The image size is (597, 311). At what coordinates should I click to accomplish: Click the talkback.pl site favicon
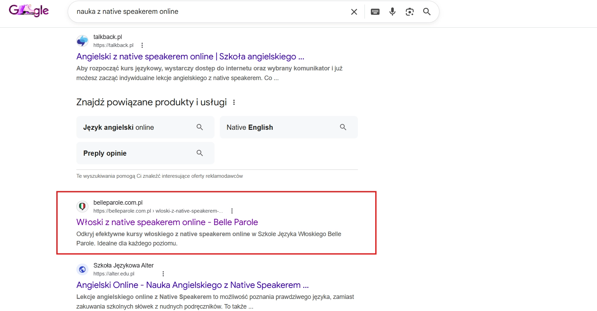82,41
